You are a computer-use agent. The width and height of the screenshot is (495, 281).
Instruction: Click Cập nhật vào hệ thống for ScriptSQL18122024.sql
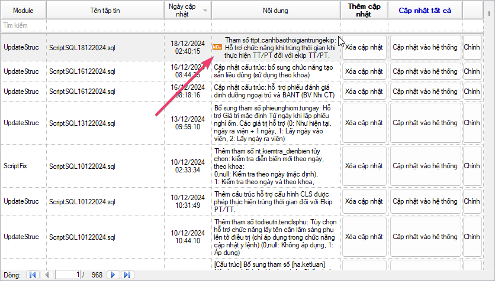tap(425, 47)
